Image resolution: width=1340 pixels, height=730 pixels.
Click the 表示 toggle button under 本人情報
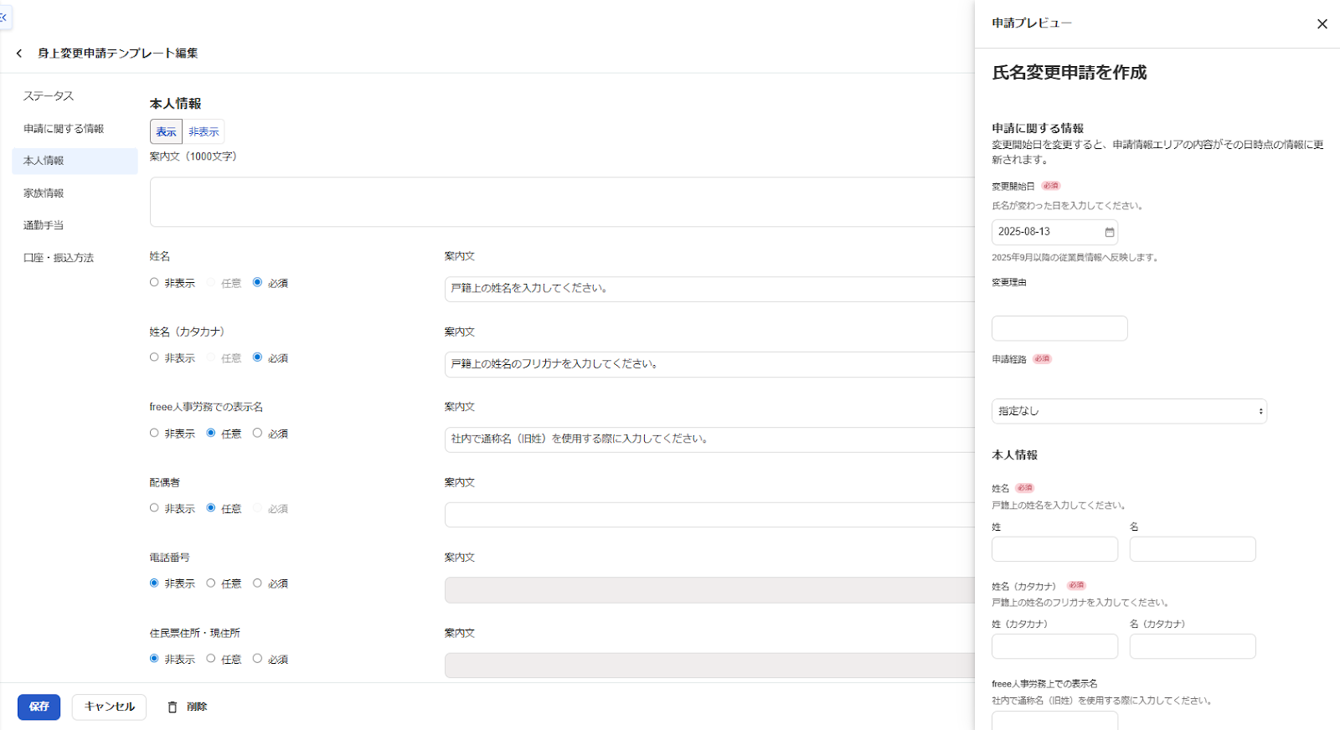pos(166,131)
